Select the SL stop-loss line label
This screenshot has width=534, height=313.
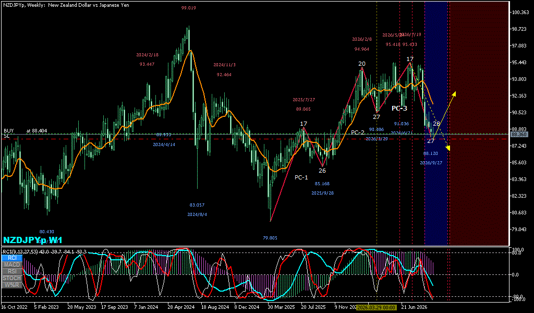(6, 136)
